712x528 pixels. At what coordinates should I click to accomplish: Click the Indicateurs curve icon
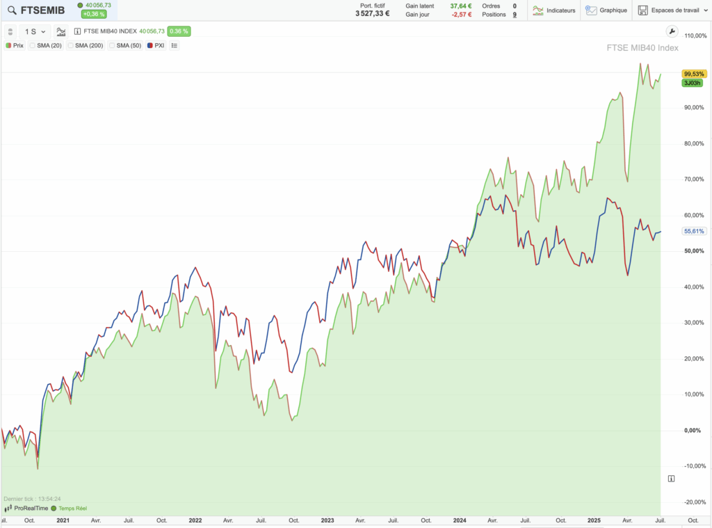[538, 10]
